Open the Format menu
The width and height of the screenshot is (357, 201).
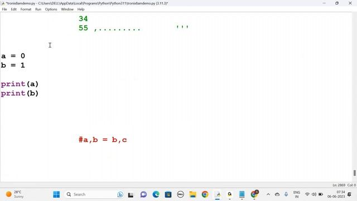[26, 9]
